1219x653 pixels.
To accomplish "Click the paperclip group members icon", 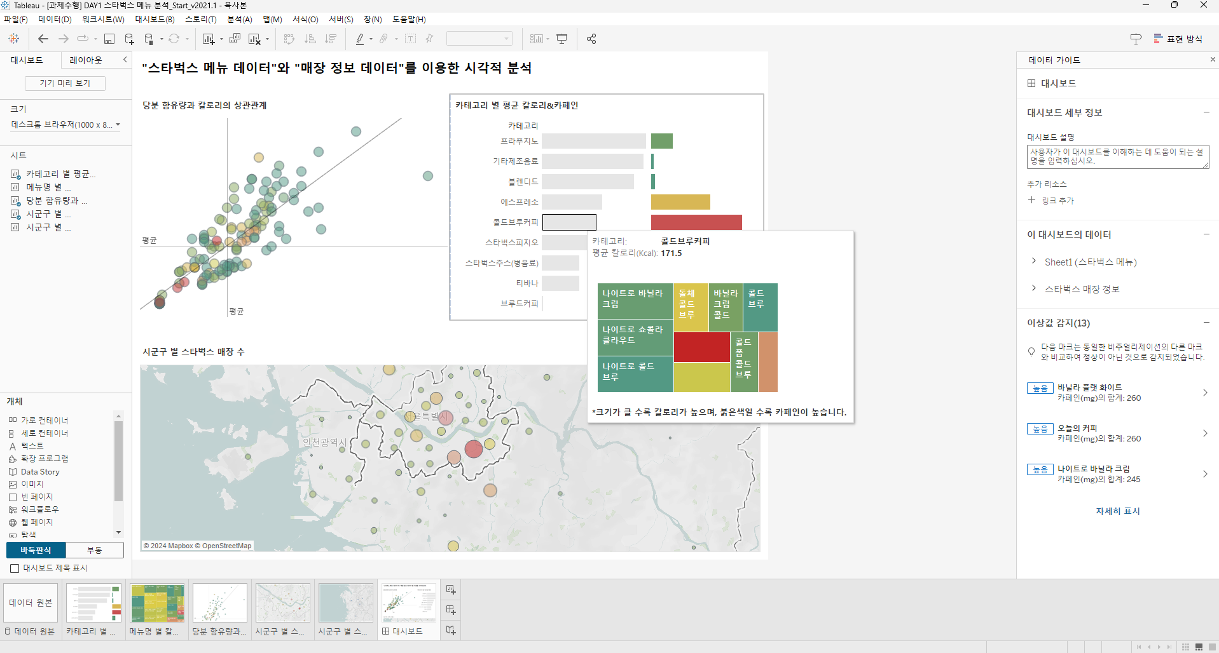I will point(383,39).
